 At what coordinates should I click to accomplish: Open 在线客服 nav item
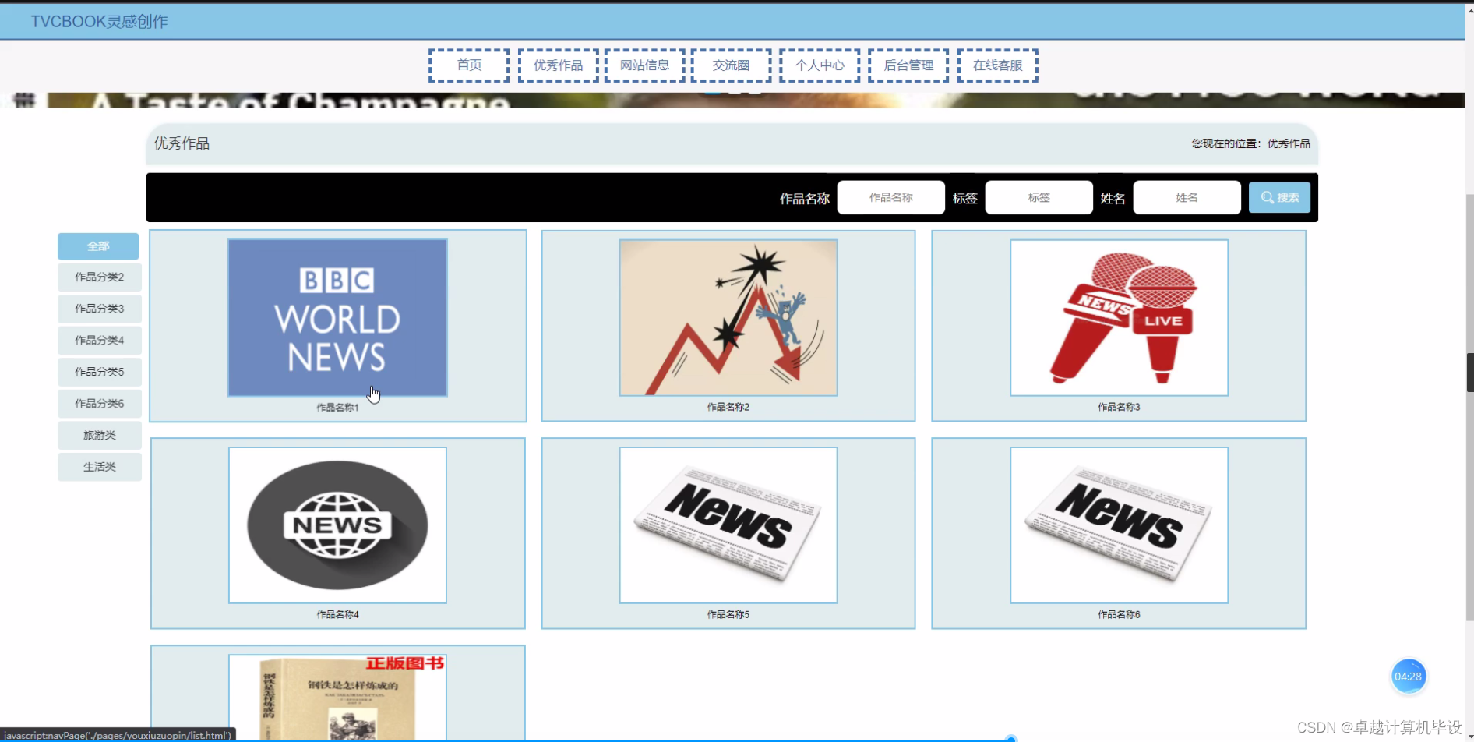coord(997,65)
